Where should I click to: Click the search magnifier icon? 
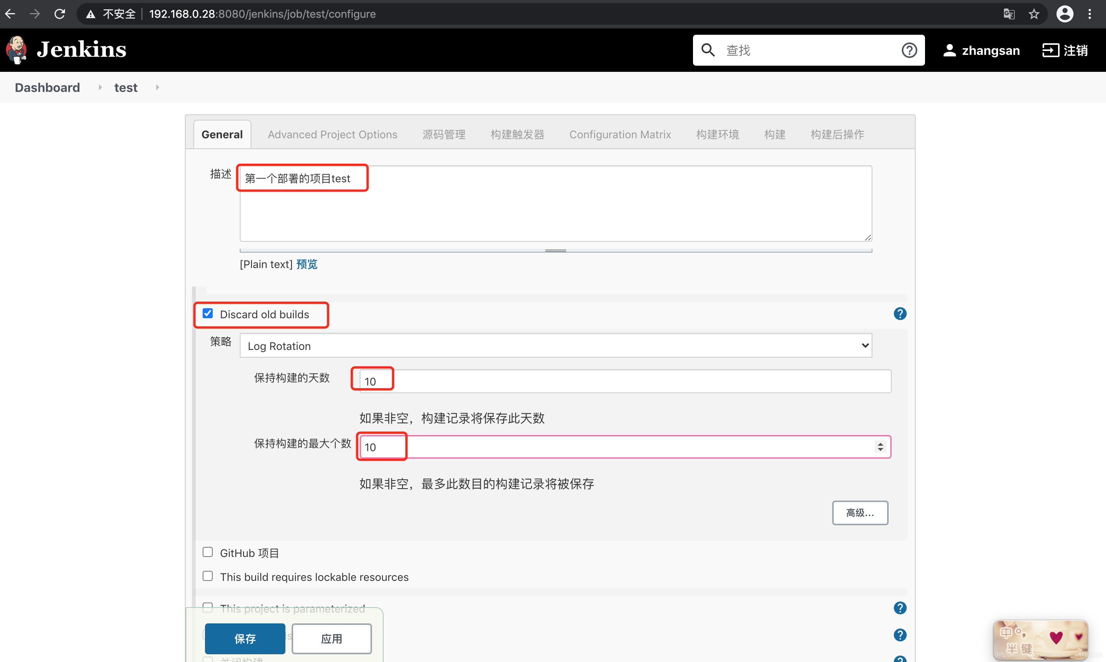pyautogui.click(x=708, y=50)
